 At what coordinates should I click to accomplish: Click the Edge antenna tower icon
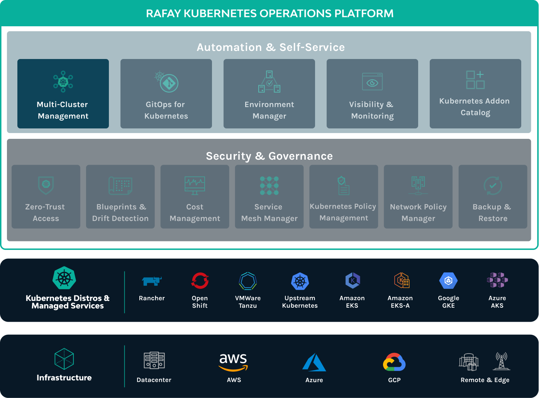tap(501, 361)
